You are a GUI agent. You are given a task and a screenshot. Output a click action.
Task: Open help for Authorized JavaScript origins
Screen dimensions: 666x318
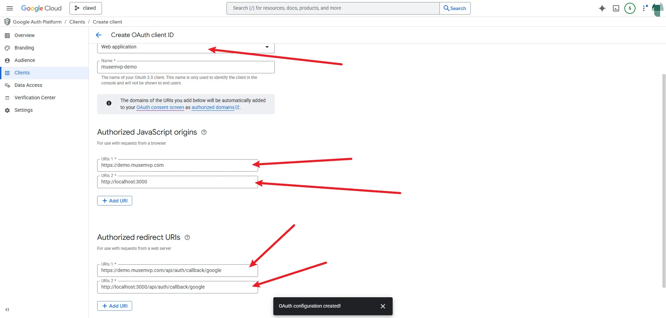(204, 132)
